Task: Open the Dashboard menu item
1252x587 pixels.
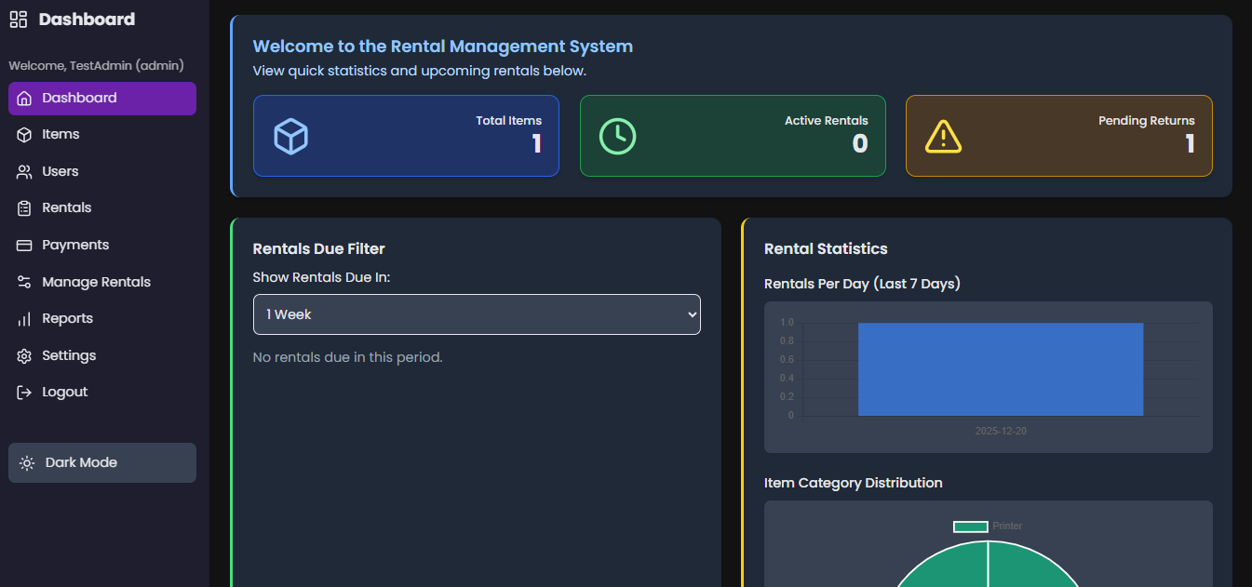Action: pyautogui.click(x=102, y=99)
